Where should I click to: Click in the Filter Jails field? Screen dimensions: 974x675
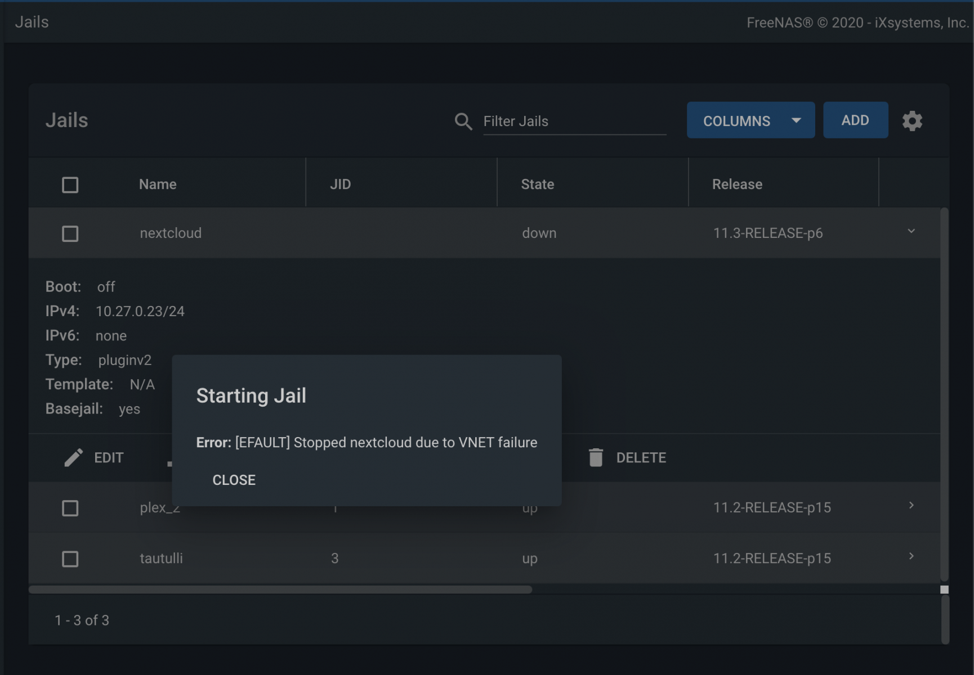point(574,121)
